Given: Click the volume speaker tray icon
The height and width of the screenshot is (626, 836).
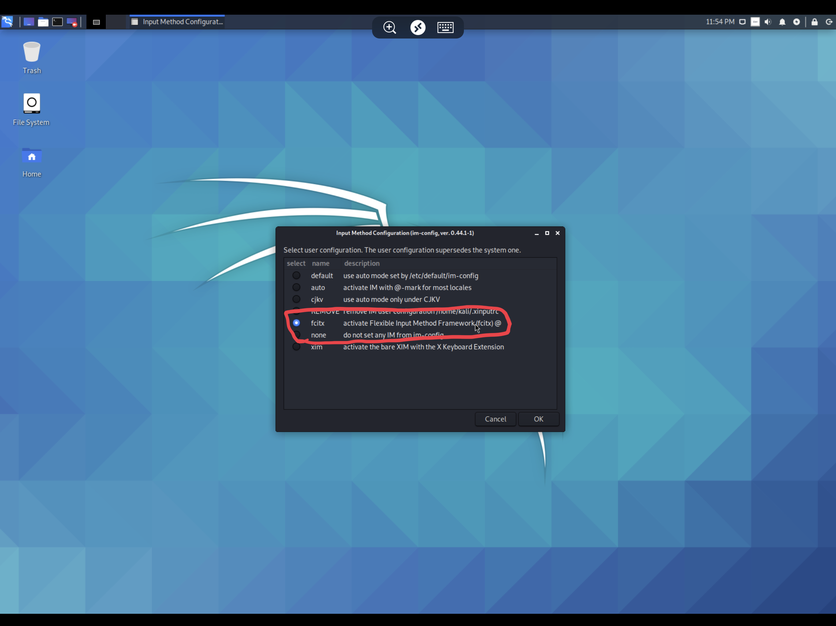Looking at the screenshot, I should (767, 22).
